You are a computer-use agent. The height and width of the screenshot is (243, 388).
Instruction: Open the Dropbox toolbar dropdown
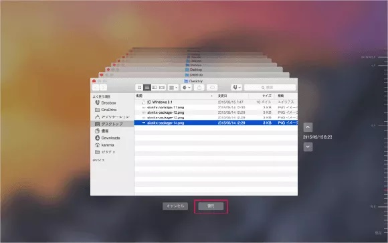[x=237, y=88]
